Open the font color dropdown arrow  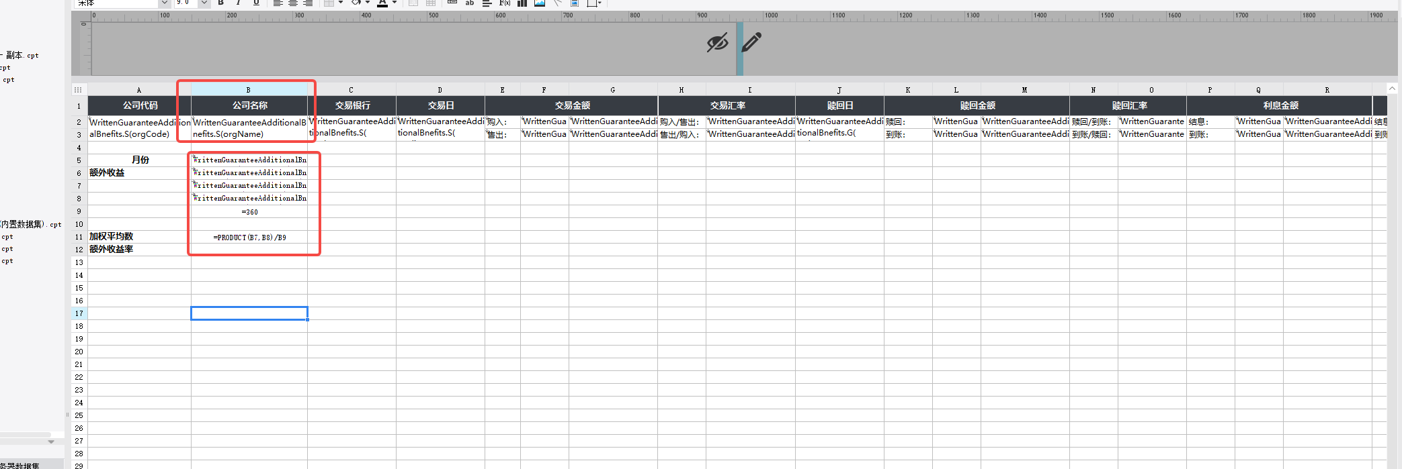pos(395,3)
